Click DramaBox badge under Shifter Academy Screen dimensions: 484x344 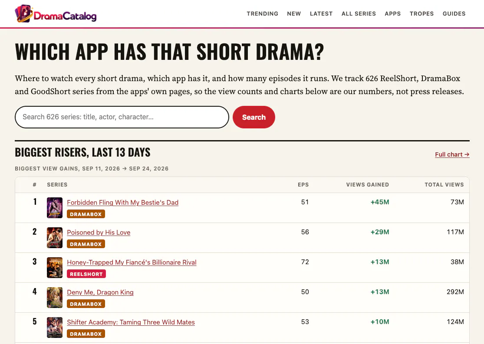[x=86, y=334]
